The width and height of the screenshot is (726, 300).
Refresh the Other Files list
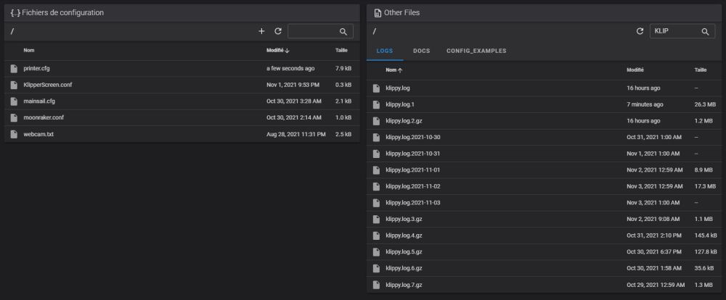(x=640, y=32)
